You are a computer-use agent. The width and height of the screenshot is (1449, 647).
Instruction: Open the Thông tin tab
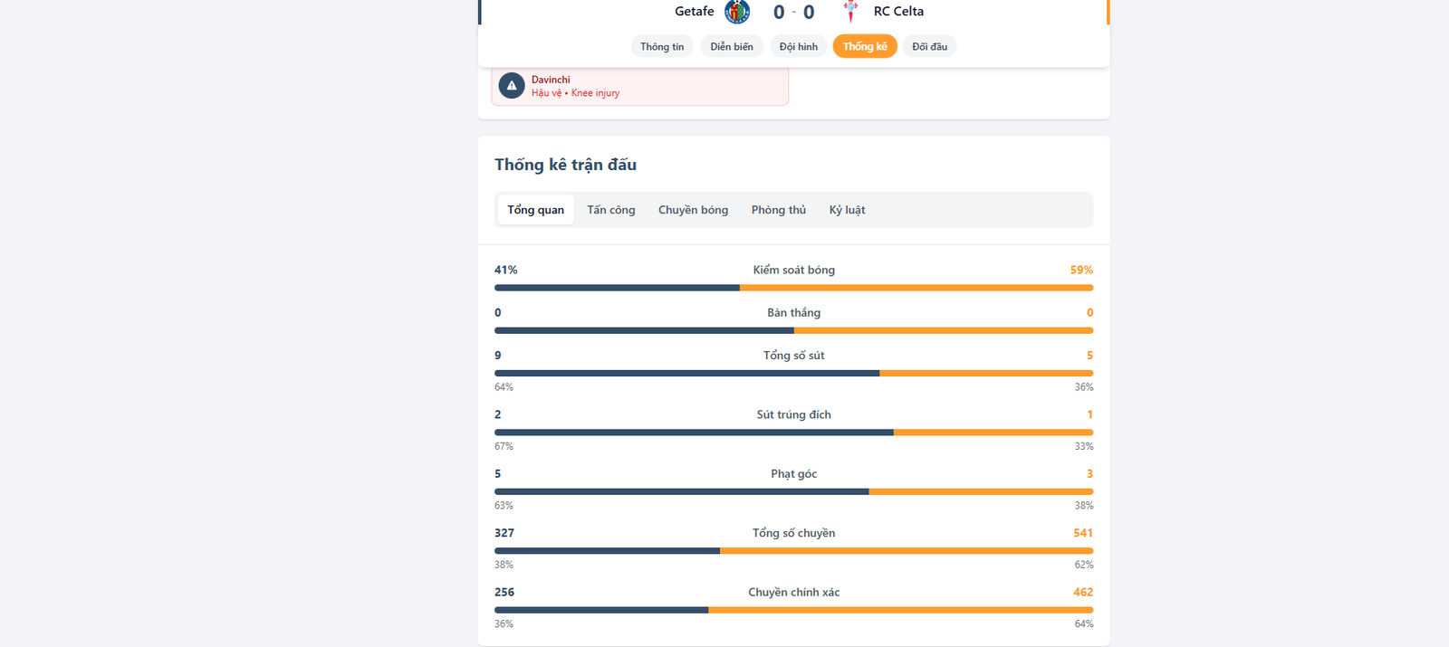click(662, 47)
